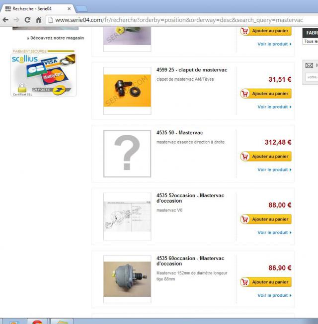
Task: Reload the page with the refresh icon
Action: [x=27, y=20]
